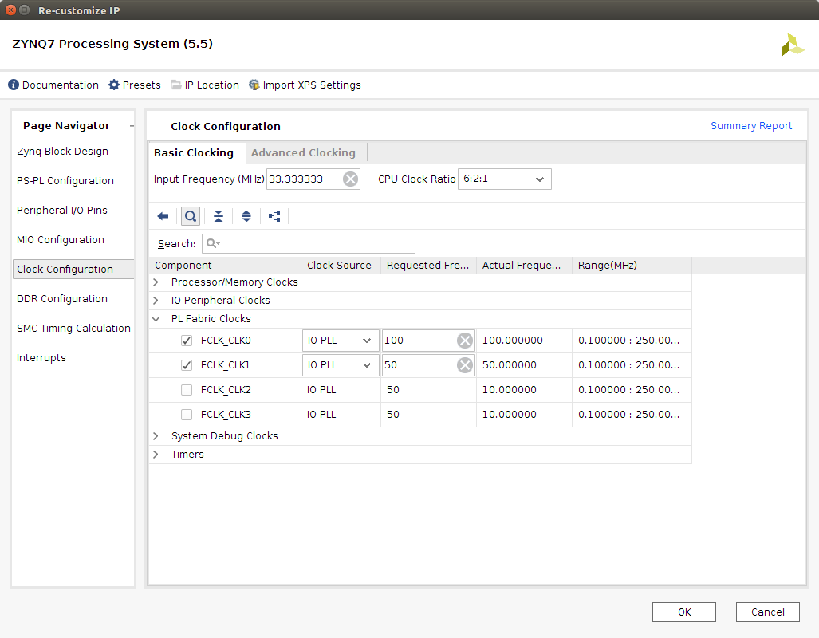Click the Range(MHz) column header
This screenshot has height=638, width=819.
click(632, 266)
